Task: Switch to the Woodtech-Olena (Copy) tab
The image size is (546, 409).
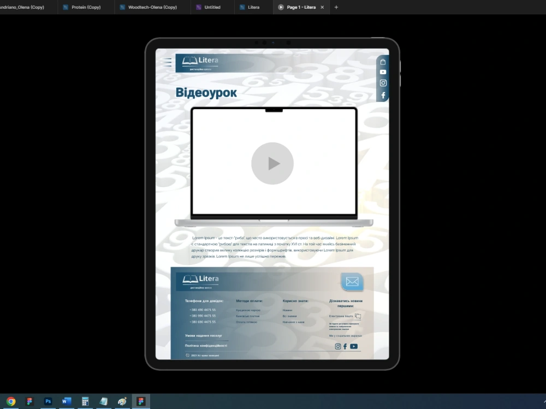Action: point(152,7)
